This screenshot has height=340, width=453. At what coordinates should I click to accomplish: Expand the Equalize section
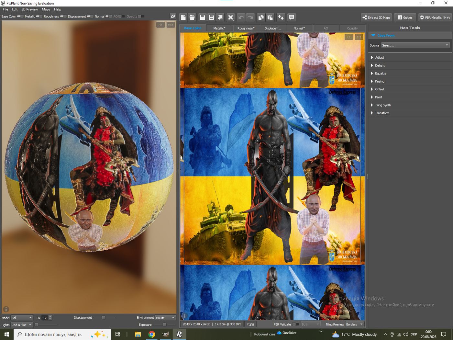point(410,73)
